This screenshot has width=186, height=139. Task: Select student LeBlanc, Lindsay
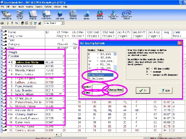26,82
